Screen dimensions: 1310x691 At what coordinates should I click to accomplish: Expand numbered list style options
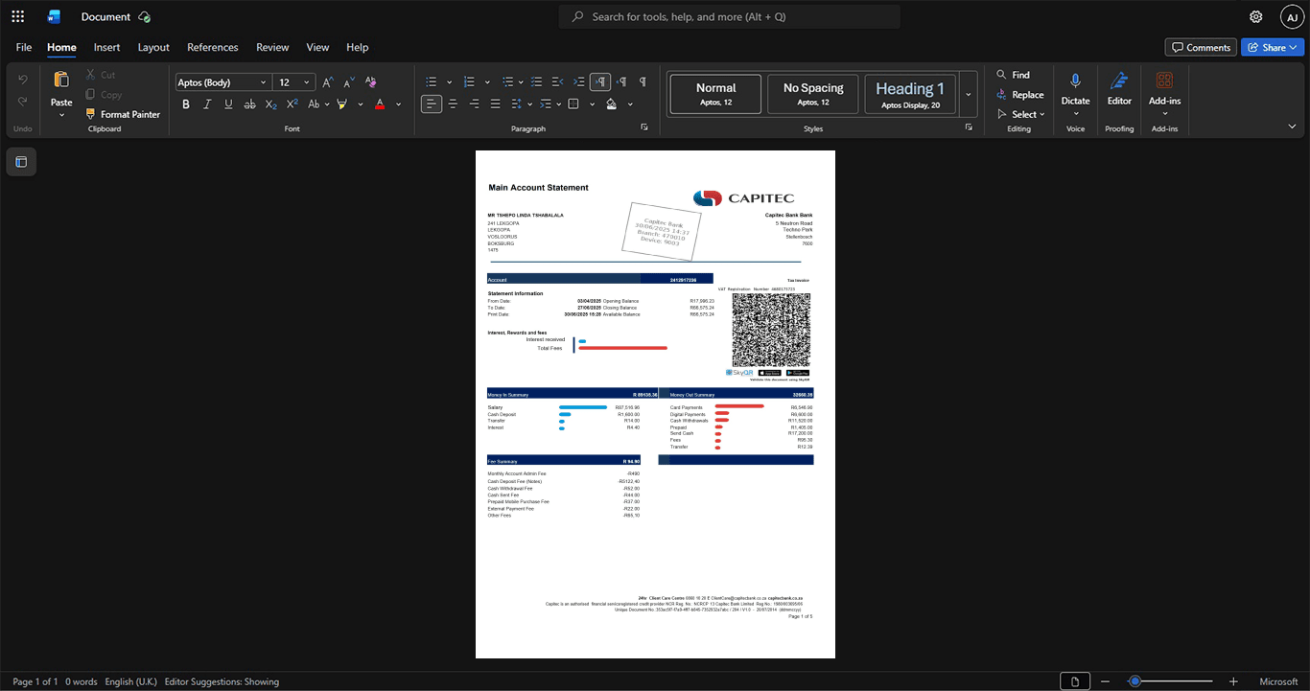click(x=487, y=82)
